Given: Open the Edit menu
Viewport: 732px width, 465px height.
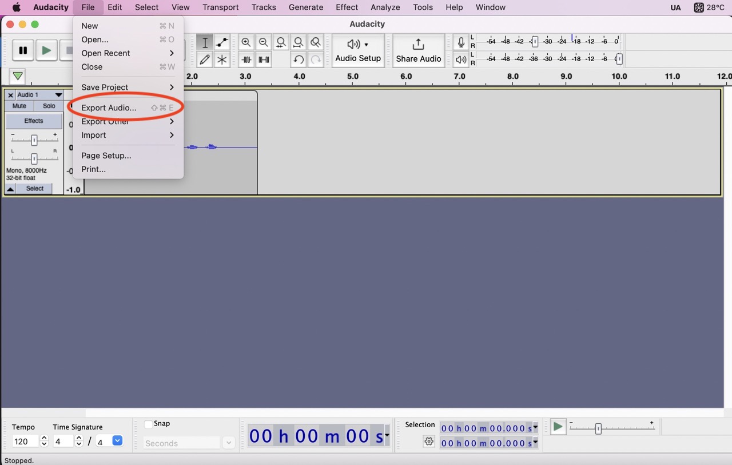Looking at the screenshot, I should click(115, 7).
